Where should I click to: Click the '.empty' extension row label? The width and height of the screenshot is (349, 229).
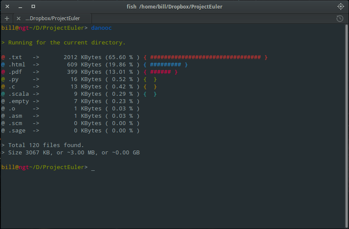click(19, 101)
